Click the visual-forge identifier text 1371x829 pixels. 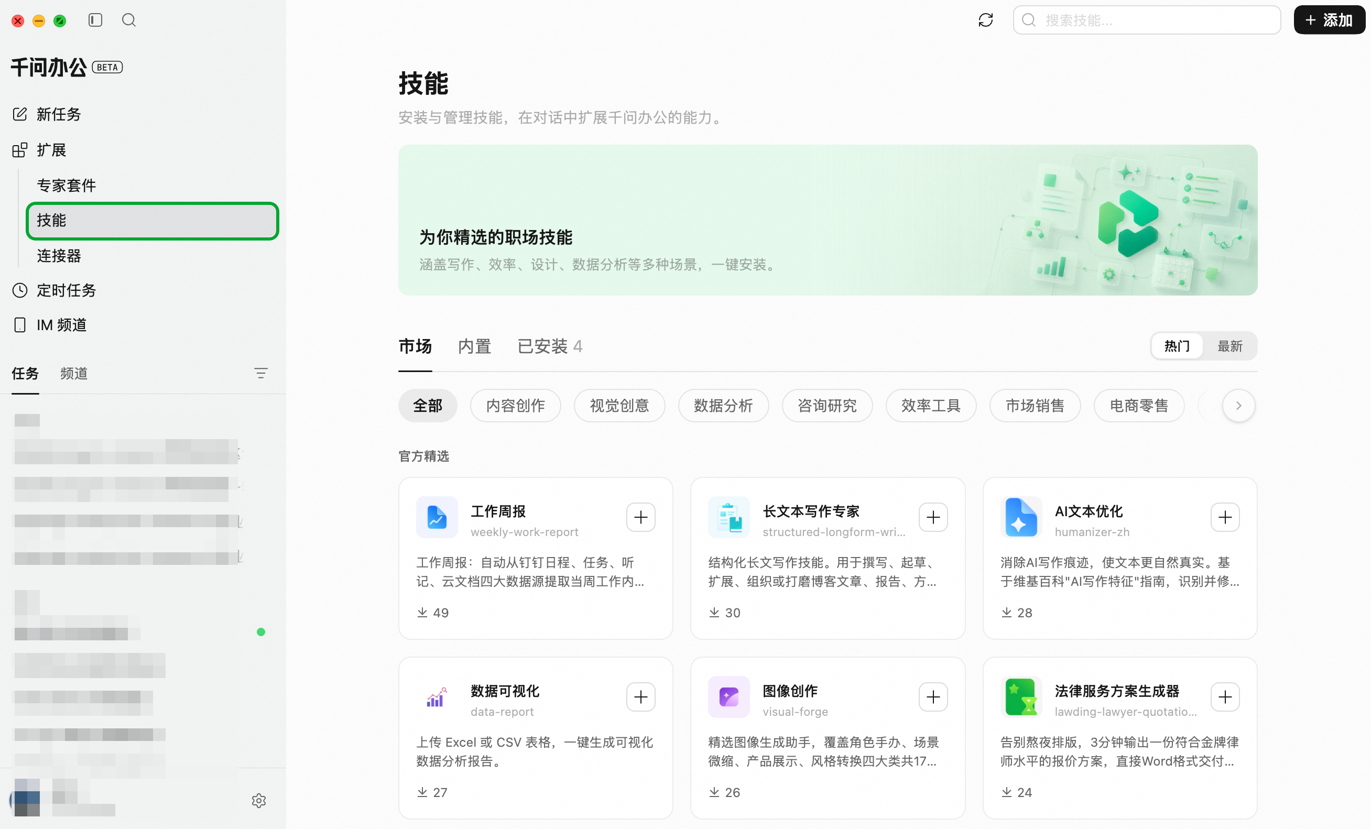click(x=795, y=712)
